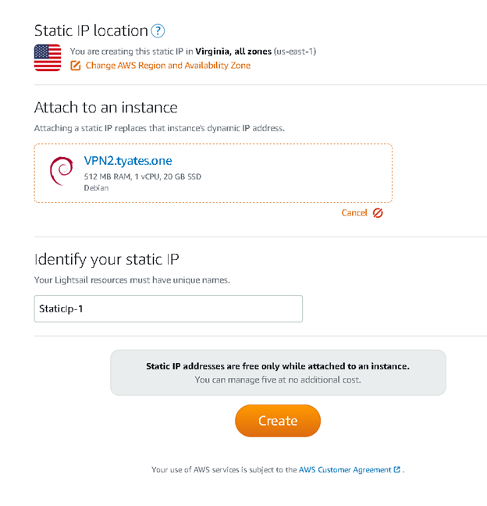Click the Identify your static IP heading
The height and width of the screenshot is (506, 487).
click(x=106, y=259)
